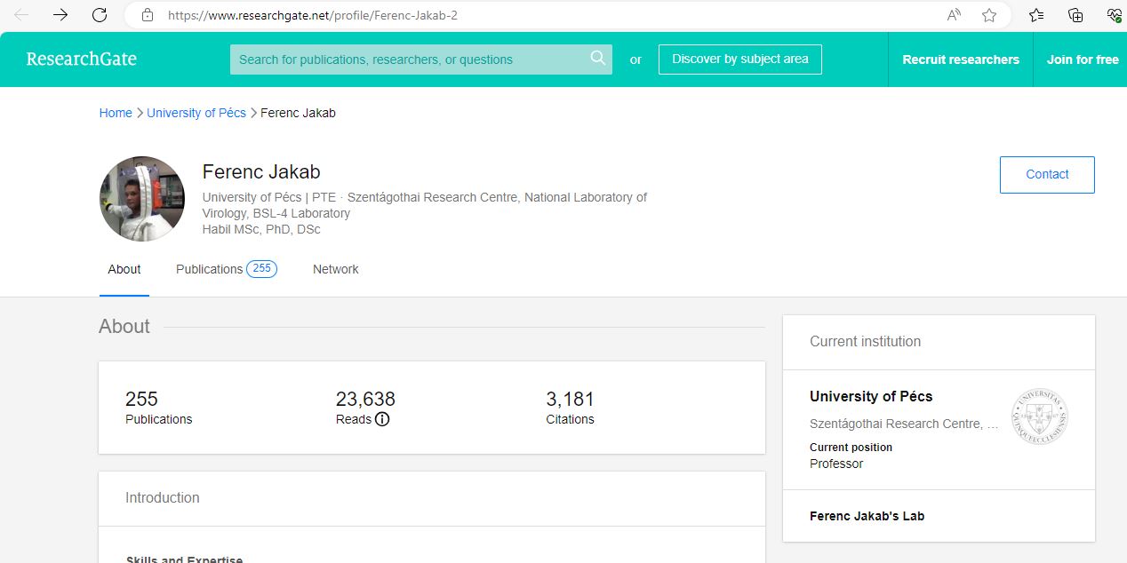Open the Collections icon in browser toolbar

[x=1075, y=15]
